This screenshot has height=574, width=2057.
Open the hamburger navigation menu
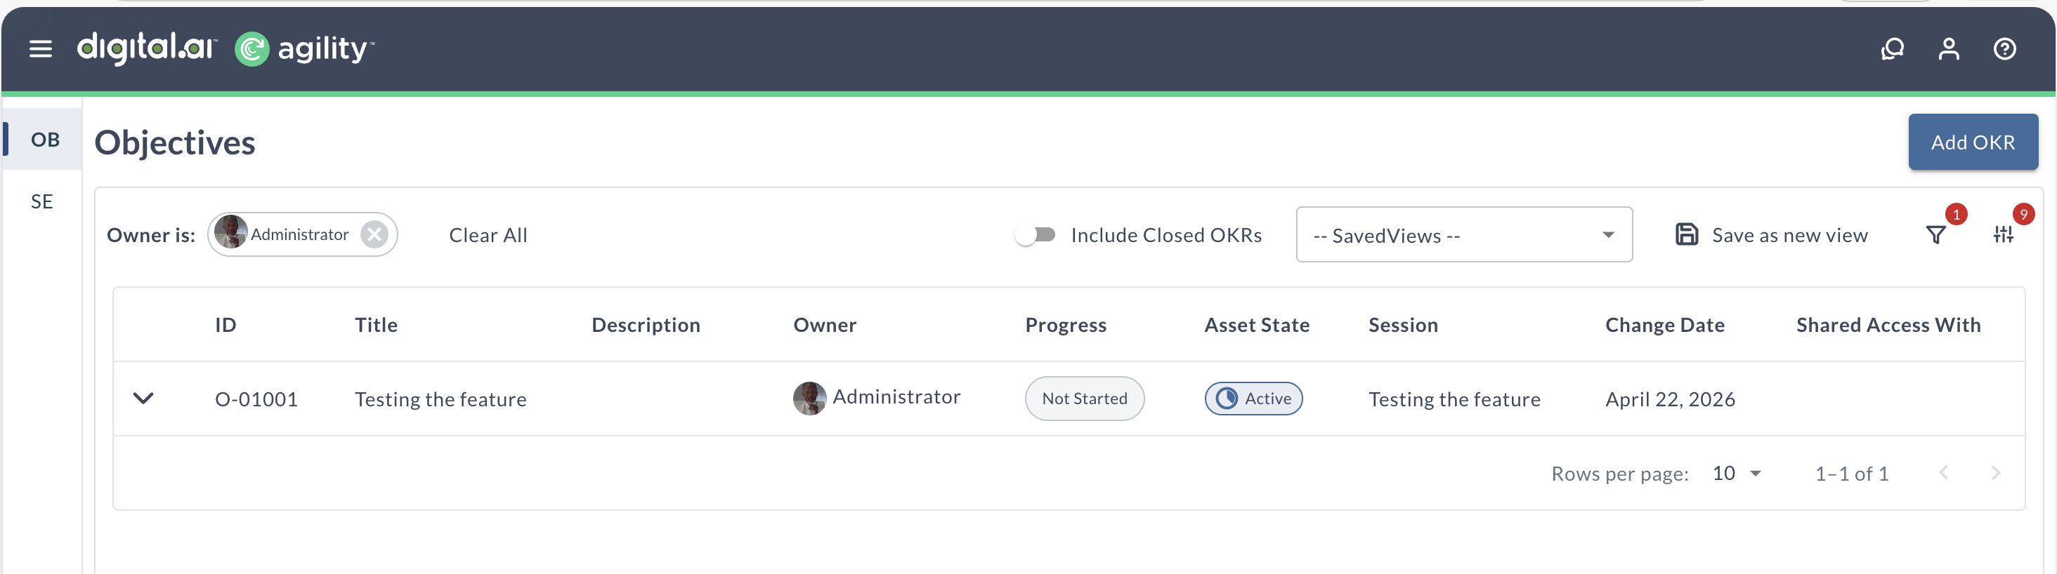41,49
